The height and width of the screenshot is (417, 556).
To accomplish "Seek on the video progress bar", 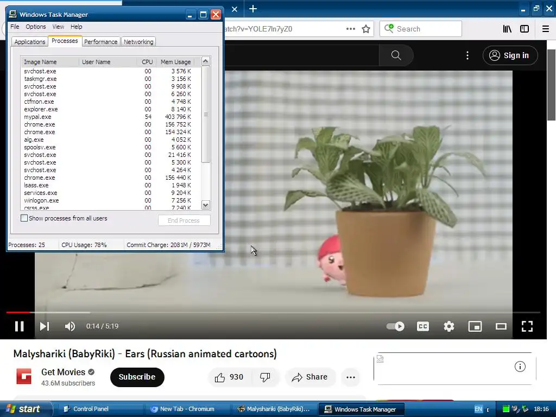I will pos(273,312).
